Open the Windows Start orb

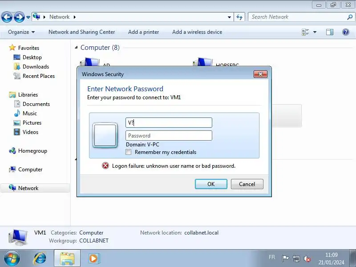pyautogui.click(x=12, y=259)
